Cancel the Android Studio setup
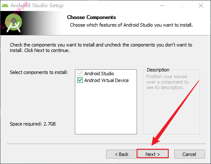Viewport: 211px width, 164px height. (x=189, y=154)
